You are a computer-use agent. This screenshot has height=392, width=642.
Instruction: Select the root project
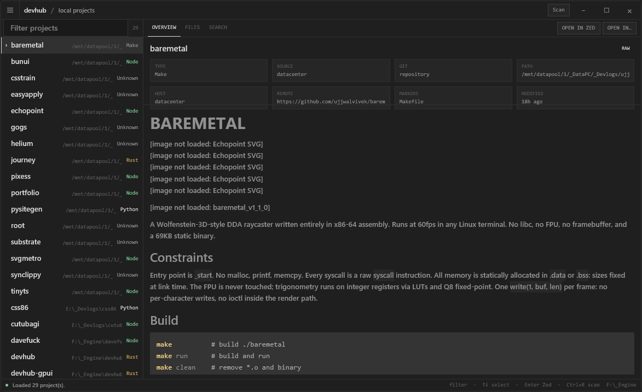(72, 225)
